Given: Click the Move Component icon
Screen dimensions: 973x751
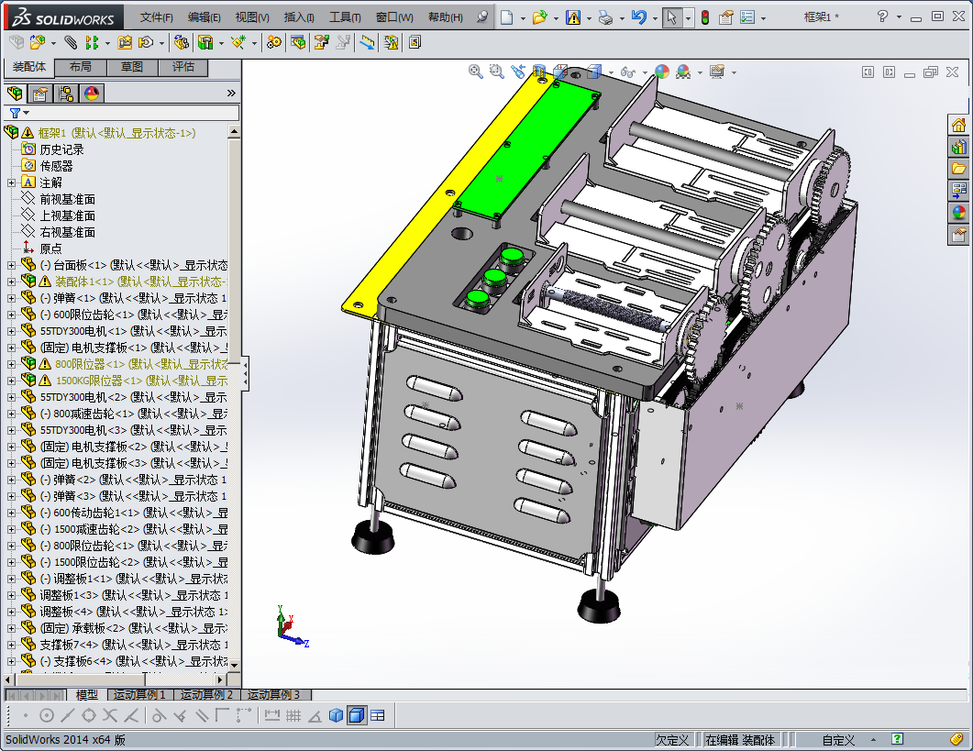Looking at the screenshot, I should pyautogui.click(x=146, y=42).
